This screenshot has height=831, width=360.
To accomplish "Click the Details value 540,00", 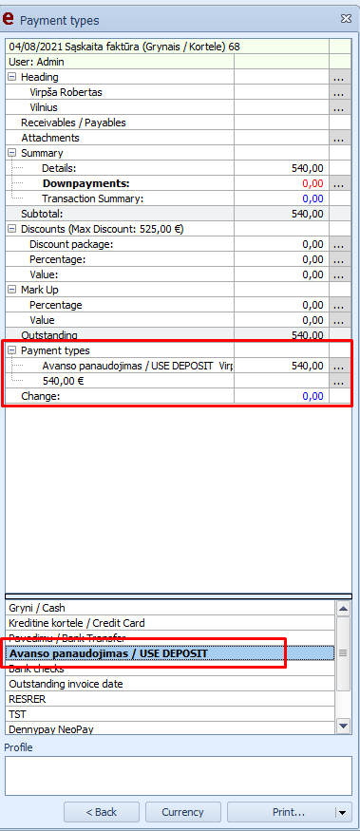I will pyautogui.click(x=308, y=168).
